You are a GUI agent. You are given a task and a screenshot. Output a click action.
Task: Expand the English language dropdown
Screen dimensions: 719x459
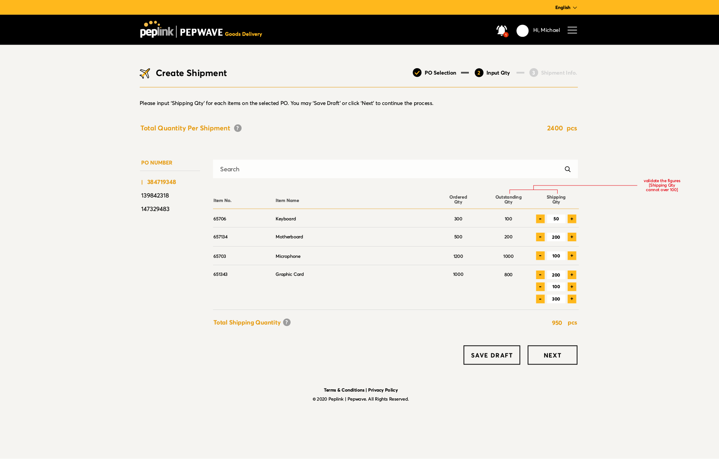[566, 7]
